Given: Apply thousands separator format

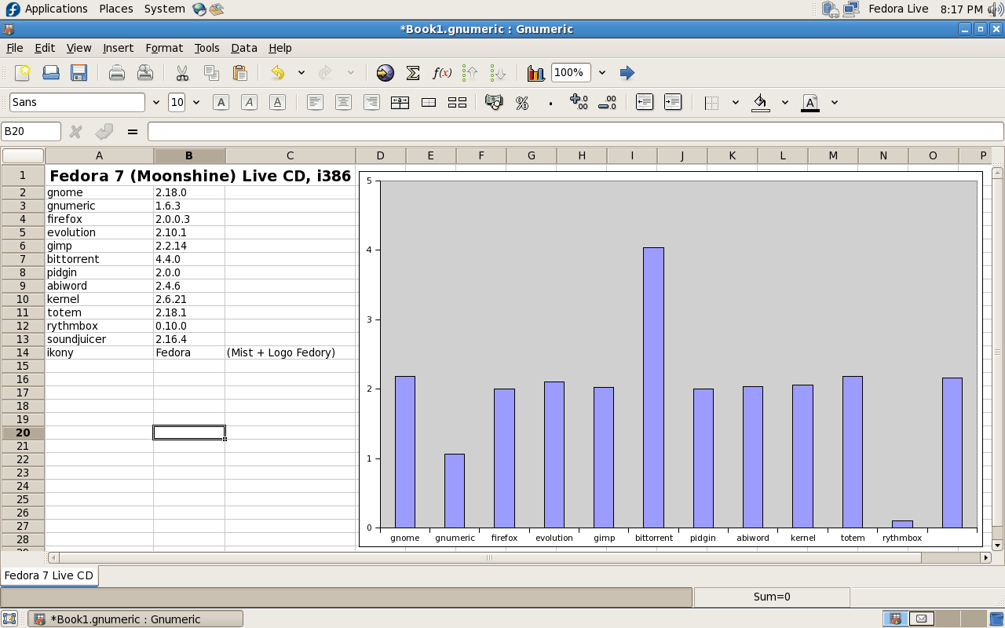Looking at the screenshot, I should pyautogui.click(x=550, y=102).
